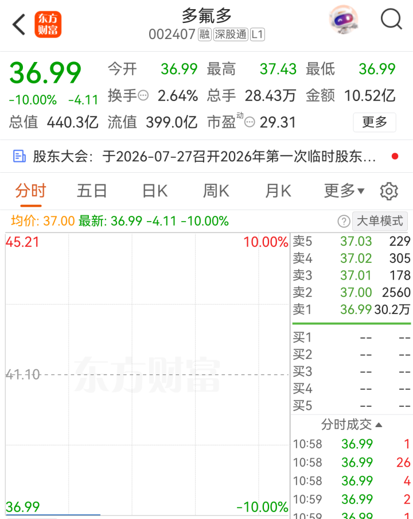Screen dimensions: 413x519
Task: Tap the announcement document icon
Action: 19,156
